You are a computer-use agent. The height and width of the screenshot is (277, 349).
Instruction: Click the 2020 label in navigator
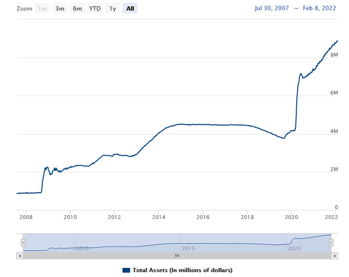295,249
